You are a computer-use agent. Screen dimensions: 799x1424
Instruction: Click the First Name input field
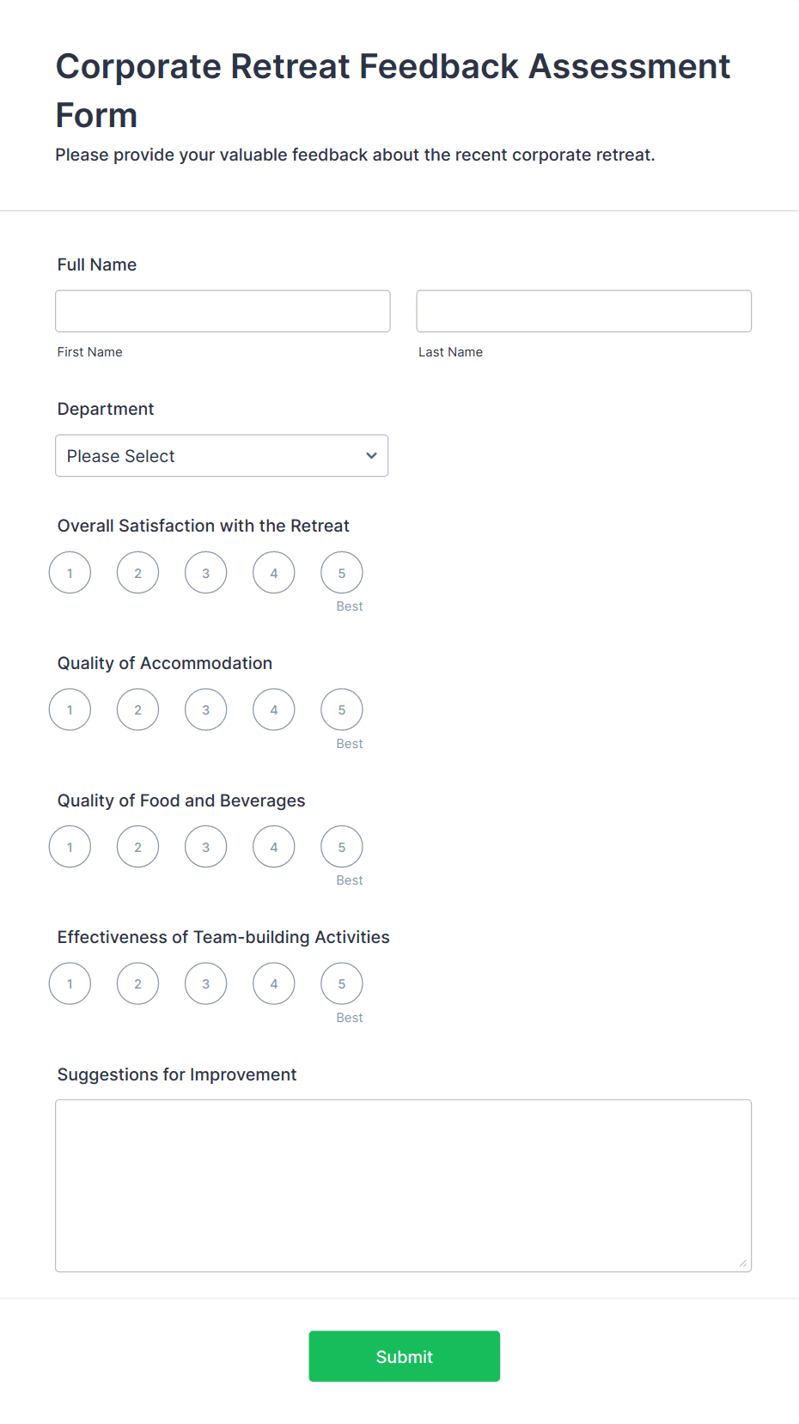(x=223, y=311)
